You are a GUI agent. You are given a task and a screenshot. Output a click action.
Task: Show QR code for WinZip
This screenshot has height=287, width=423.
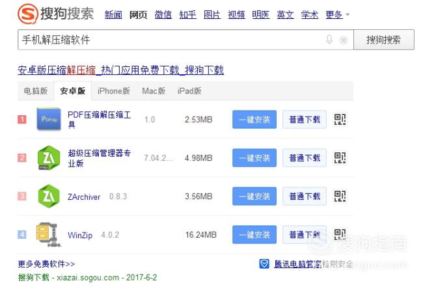point(340,235)
